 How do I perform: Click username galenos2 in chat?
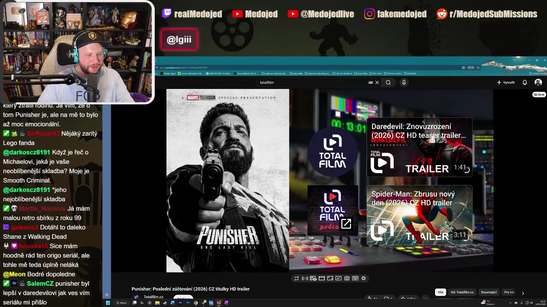pos(24,227)
